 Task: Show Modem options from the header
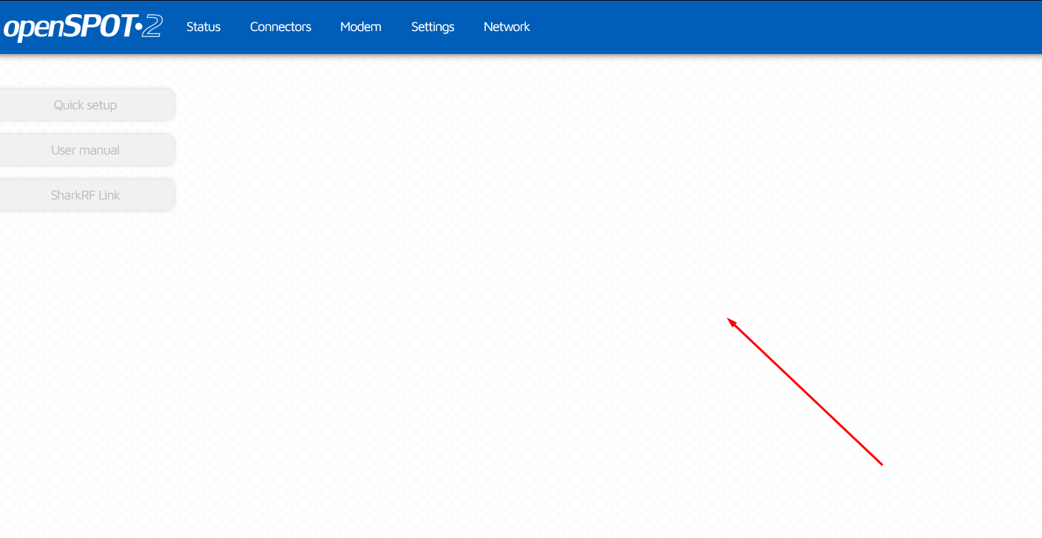click(x=360, y=27)
